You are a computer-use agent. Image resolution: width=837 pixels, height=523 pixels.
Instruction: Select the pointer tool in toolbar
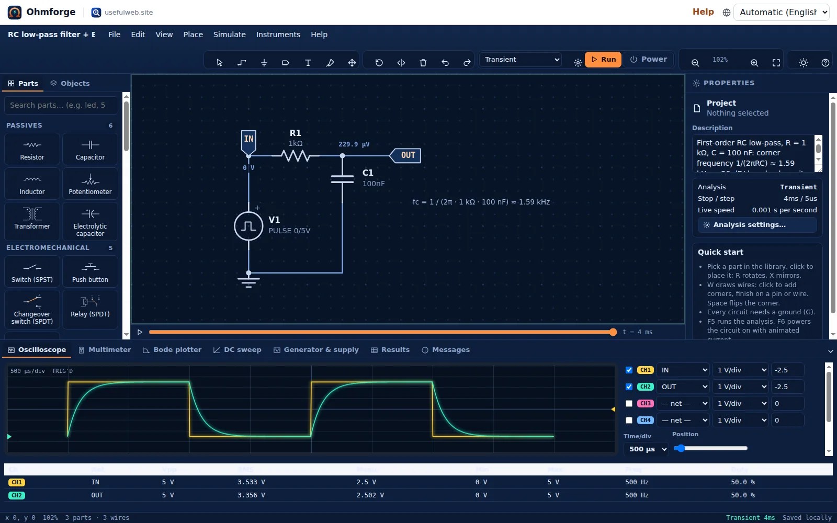(x=220, y=63)
